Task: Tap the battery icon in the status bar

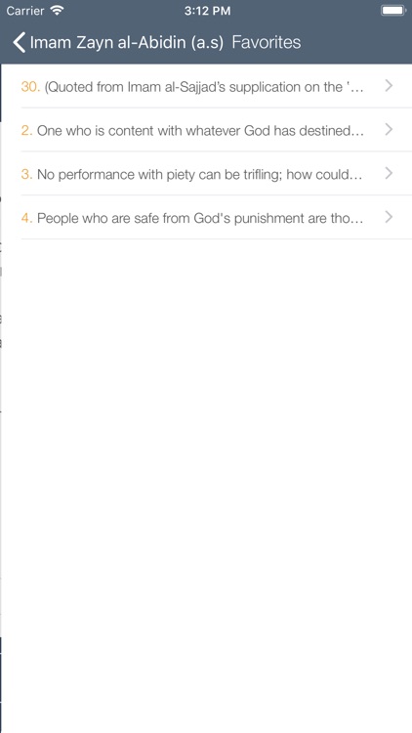Action: (393, 11)
